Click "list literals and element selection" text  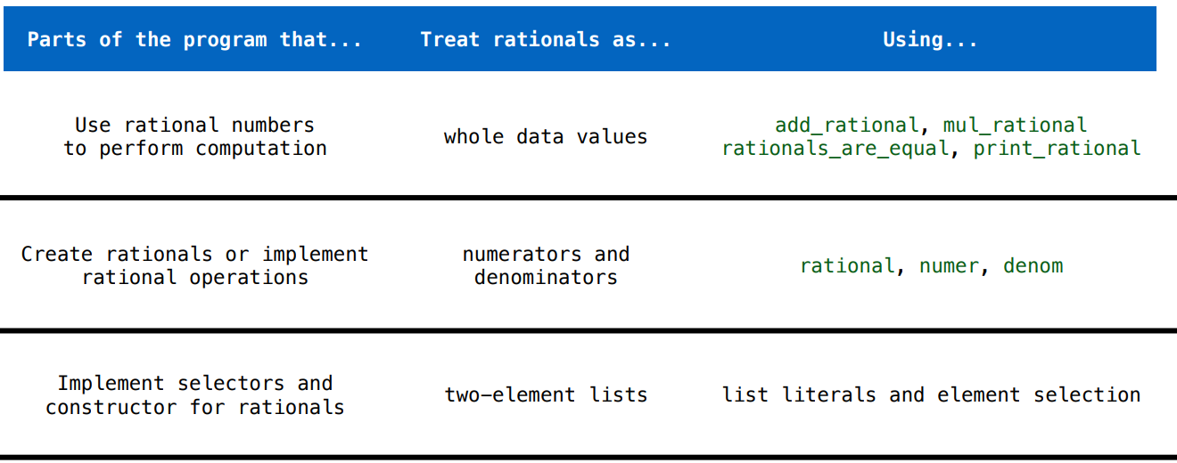point(931,394)
